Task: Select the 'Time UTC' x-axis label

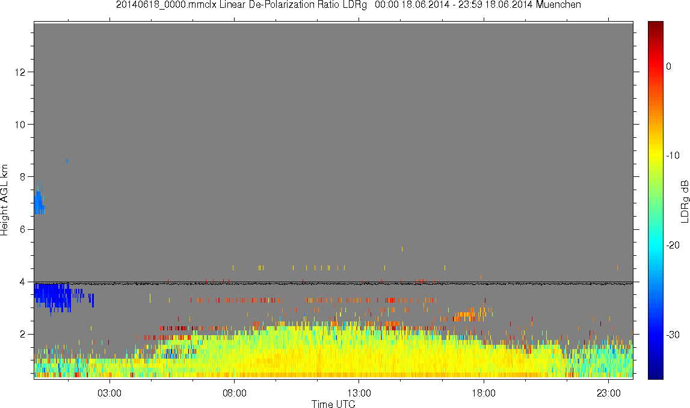Action: click(x=333, y=404)
